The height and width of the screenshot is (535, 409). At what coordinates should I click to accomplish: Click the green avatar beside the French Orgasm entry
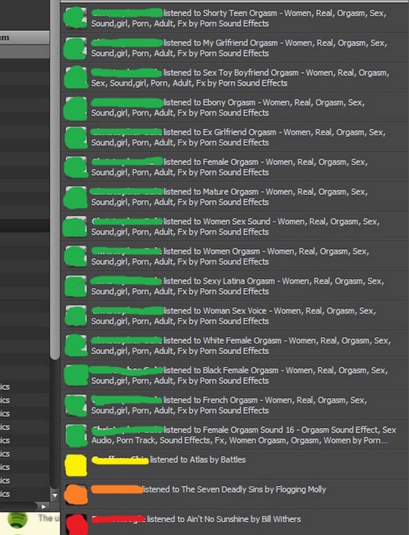[76, 405]
